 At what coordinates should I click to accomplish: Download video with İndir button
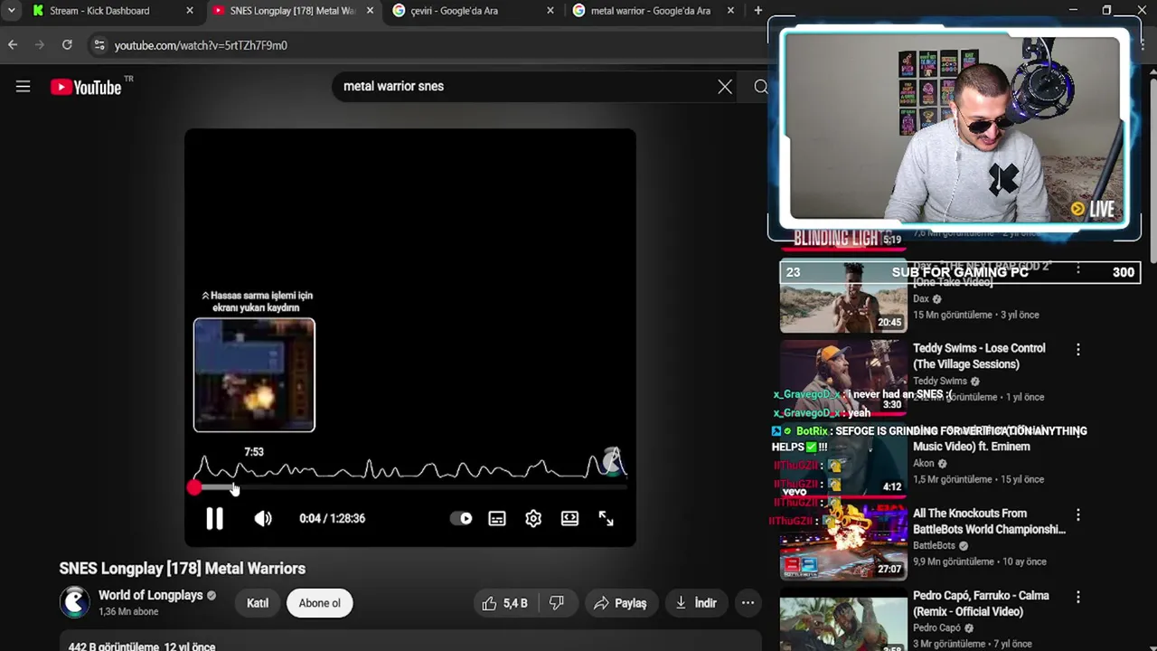click(x=696, y=603)
